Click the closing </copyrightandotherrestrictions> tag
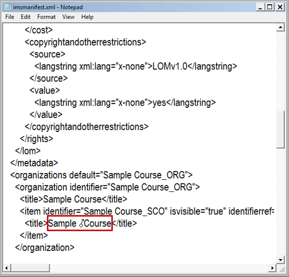The image size is (289, 277). pyautogui.click(x=87, y=127)
